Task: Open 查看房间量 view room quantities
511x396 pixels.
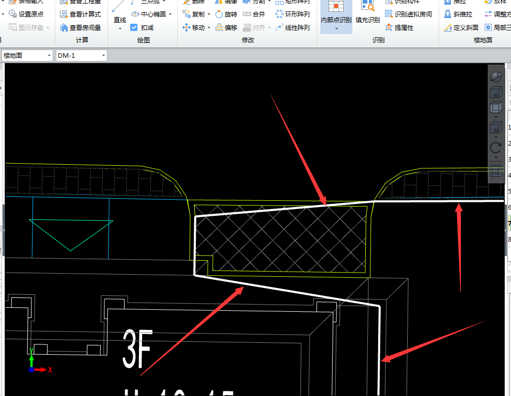Action: (81, 28)
